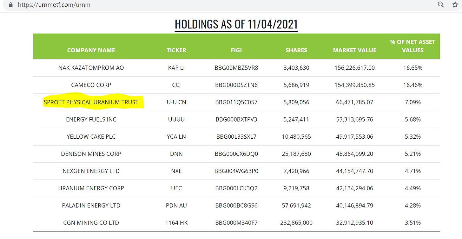Select ENERGY FUELS INC company name
This screenshot has height=239, width=462.
click(91, 119)
